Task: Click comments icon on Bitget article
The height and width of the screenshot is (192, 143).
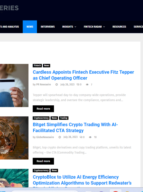Action: (x=81, y=137)
